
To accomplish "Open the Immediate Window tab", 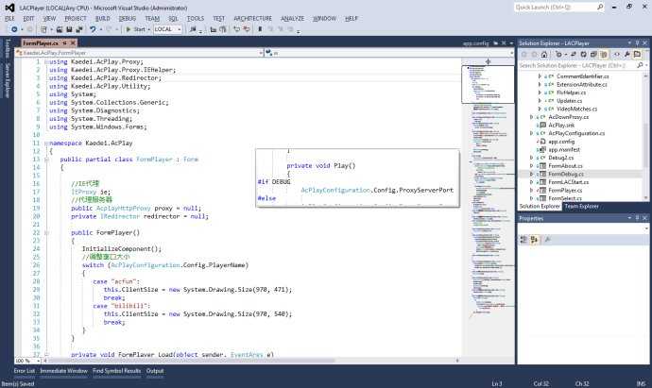I will [63, 371].
